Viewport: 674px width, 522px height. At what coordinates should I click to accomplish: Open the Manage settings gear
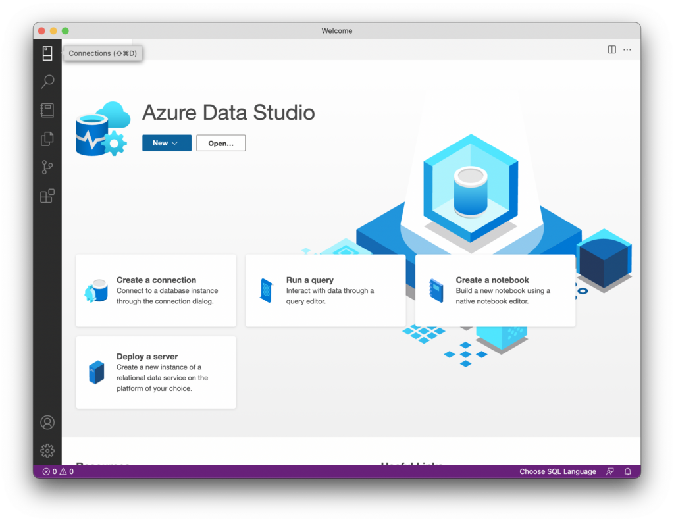(47, 451)
